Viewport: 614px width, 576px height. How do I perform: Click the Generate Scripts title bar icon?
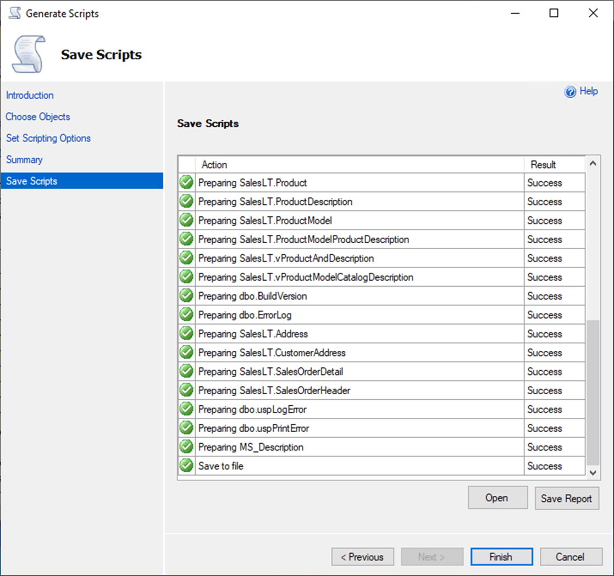coord(15,13)
